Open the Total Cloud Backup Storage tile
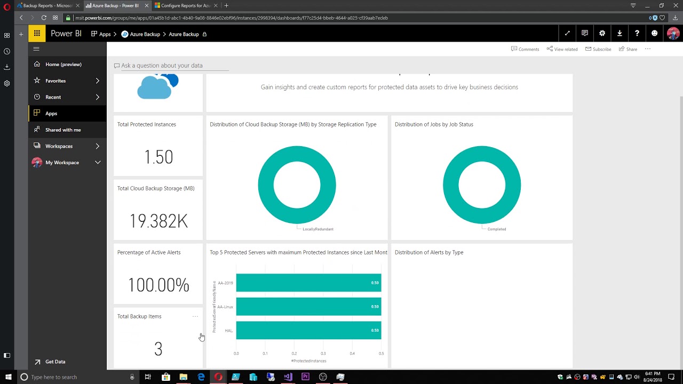 pos(158,210)
